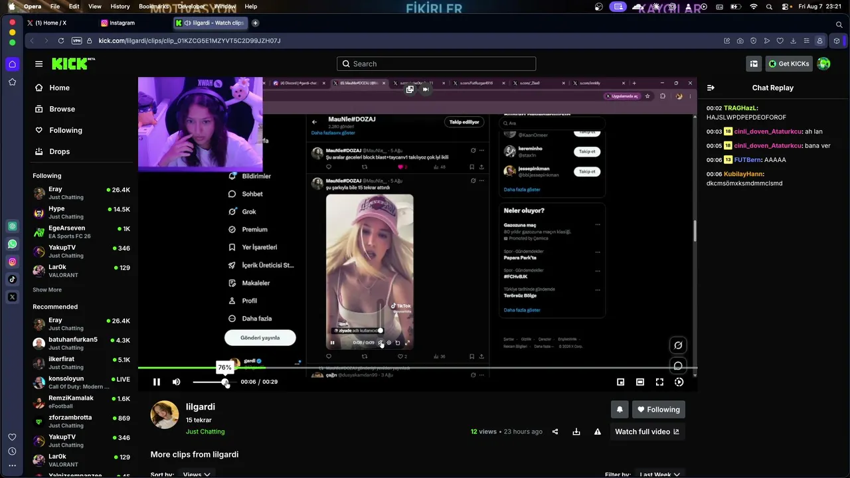
Task: Take a snapshot with the camera icon
Action: [740, 40]
